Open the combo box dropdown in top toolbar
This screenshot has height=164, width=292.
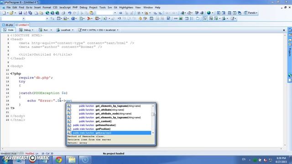click(x=115, y=13)
